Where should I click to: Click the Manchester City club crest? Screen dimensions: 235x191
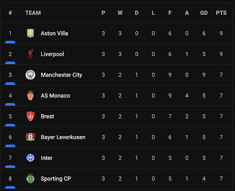click(x=31, y=75)
